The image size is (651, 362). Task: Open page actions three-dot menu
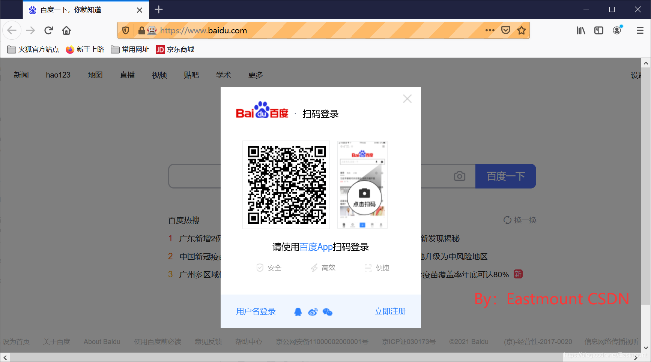pos(490,30)
